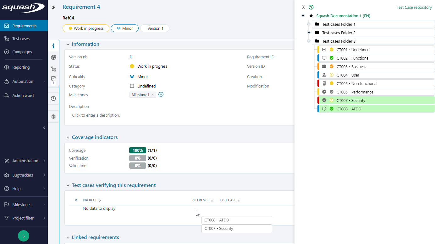Viewport: 435px width, 244px height.
Task: Collapse Test cases Folder 3
Action: [309, 41]
